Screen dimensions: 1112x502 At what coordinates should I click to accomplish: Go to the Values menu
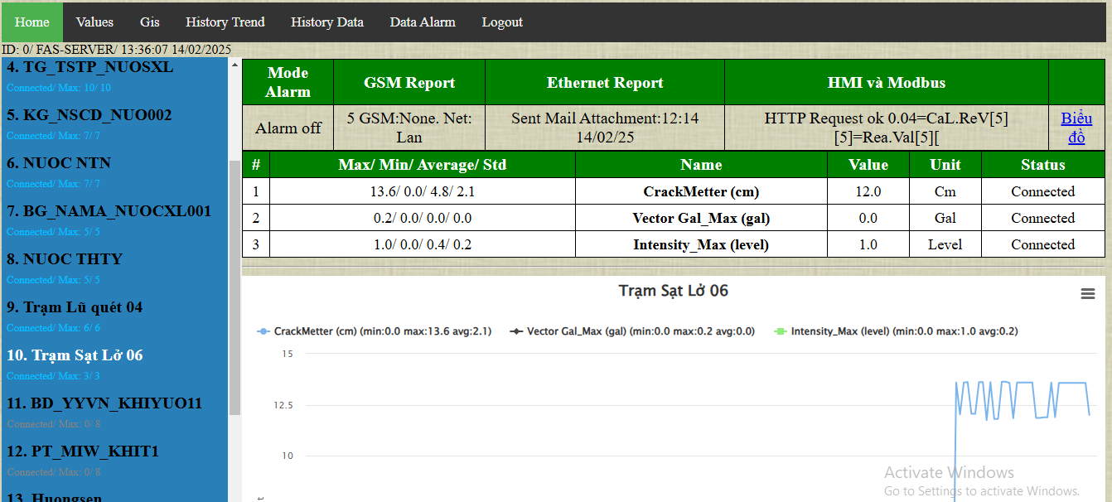[94, 22]
